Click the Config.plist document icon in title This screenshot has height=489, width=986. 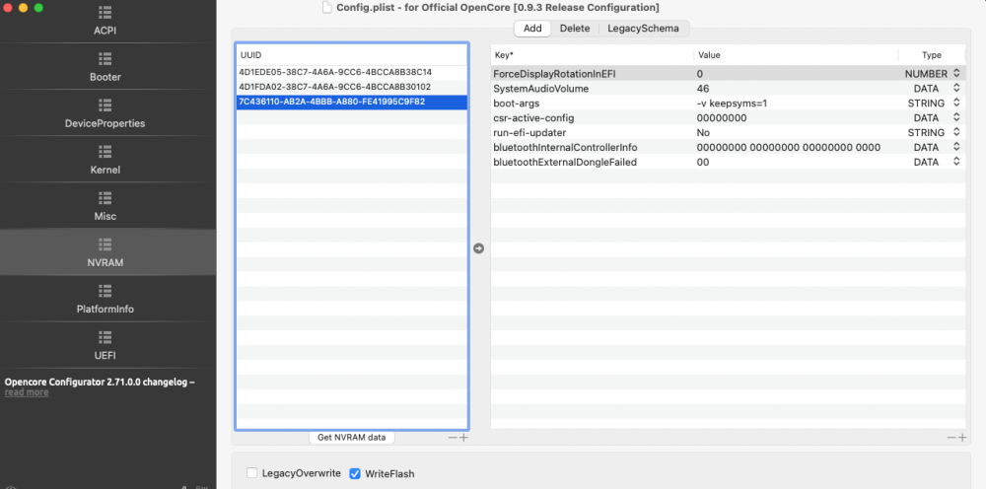pyautogui.click(x=326, y=8)
